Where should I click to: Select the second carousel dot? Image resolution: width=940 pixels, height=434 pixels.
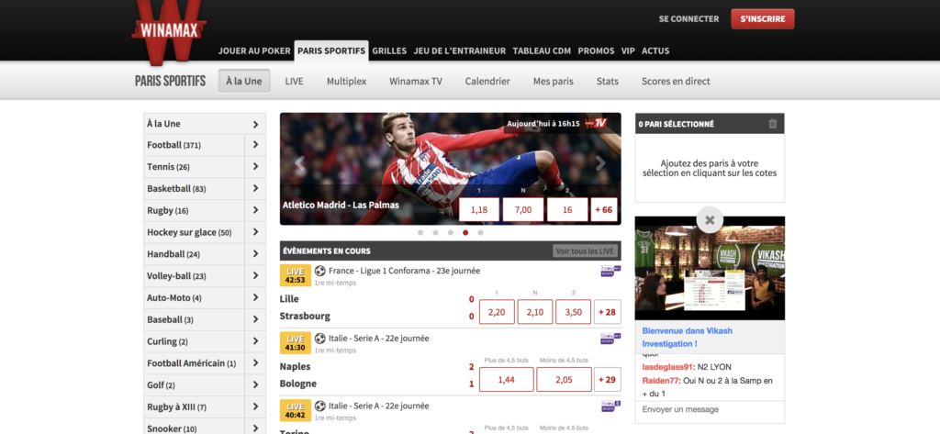435,232
